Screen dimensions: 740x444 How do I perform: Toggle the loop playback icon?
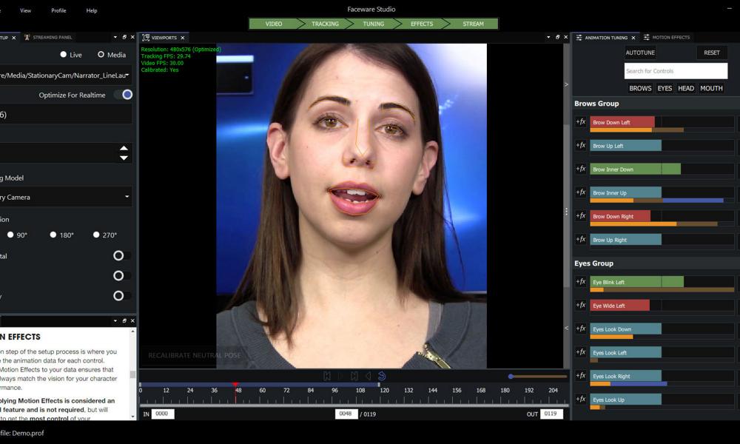[382, 376]
